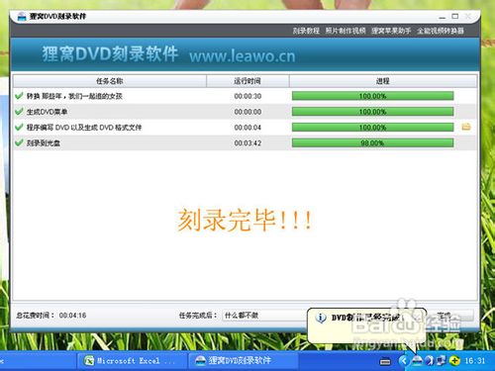Open the 全能视频转换器 link in top bar
Viewport: 495px width, 371px height.
pyautogui.click(x=441, y=31)
